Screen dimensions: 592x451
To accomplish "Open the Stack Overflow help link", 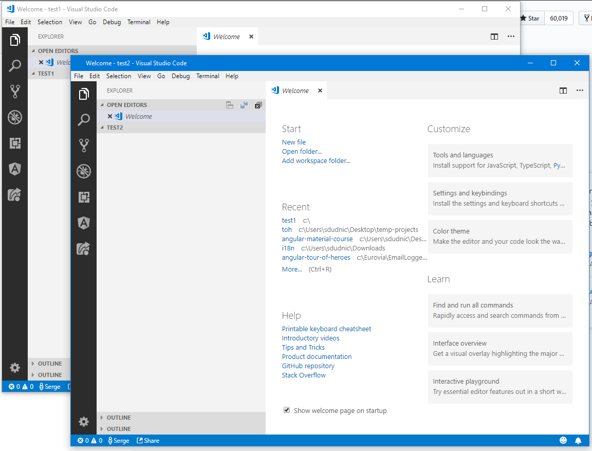I will click(303, 375).
